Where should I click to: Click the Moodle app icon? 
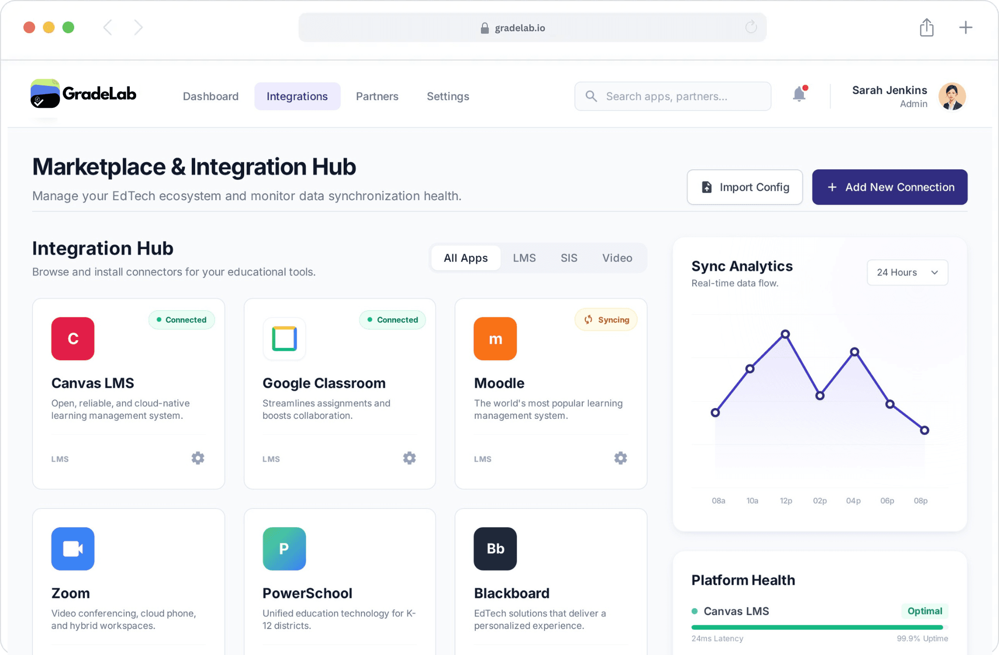(x=495, y=339)
